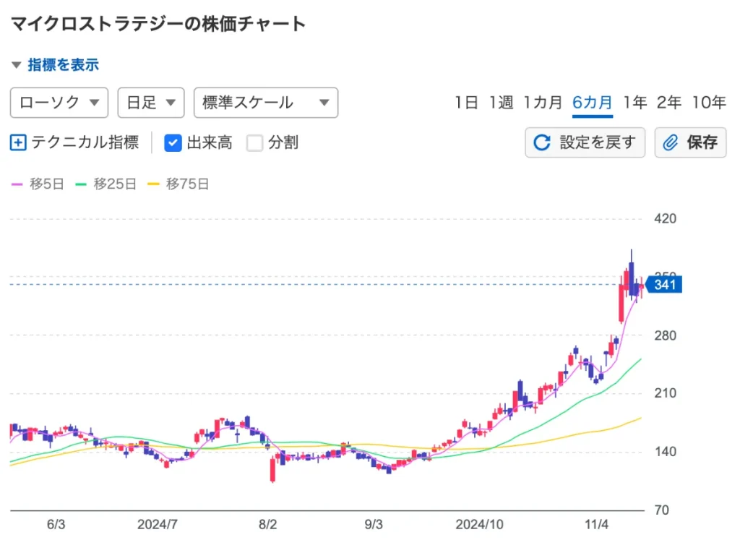The height and width of the screenshot is (540, 740).
Task: Select the 1年 range tab
Action: point(634,103)
